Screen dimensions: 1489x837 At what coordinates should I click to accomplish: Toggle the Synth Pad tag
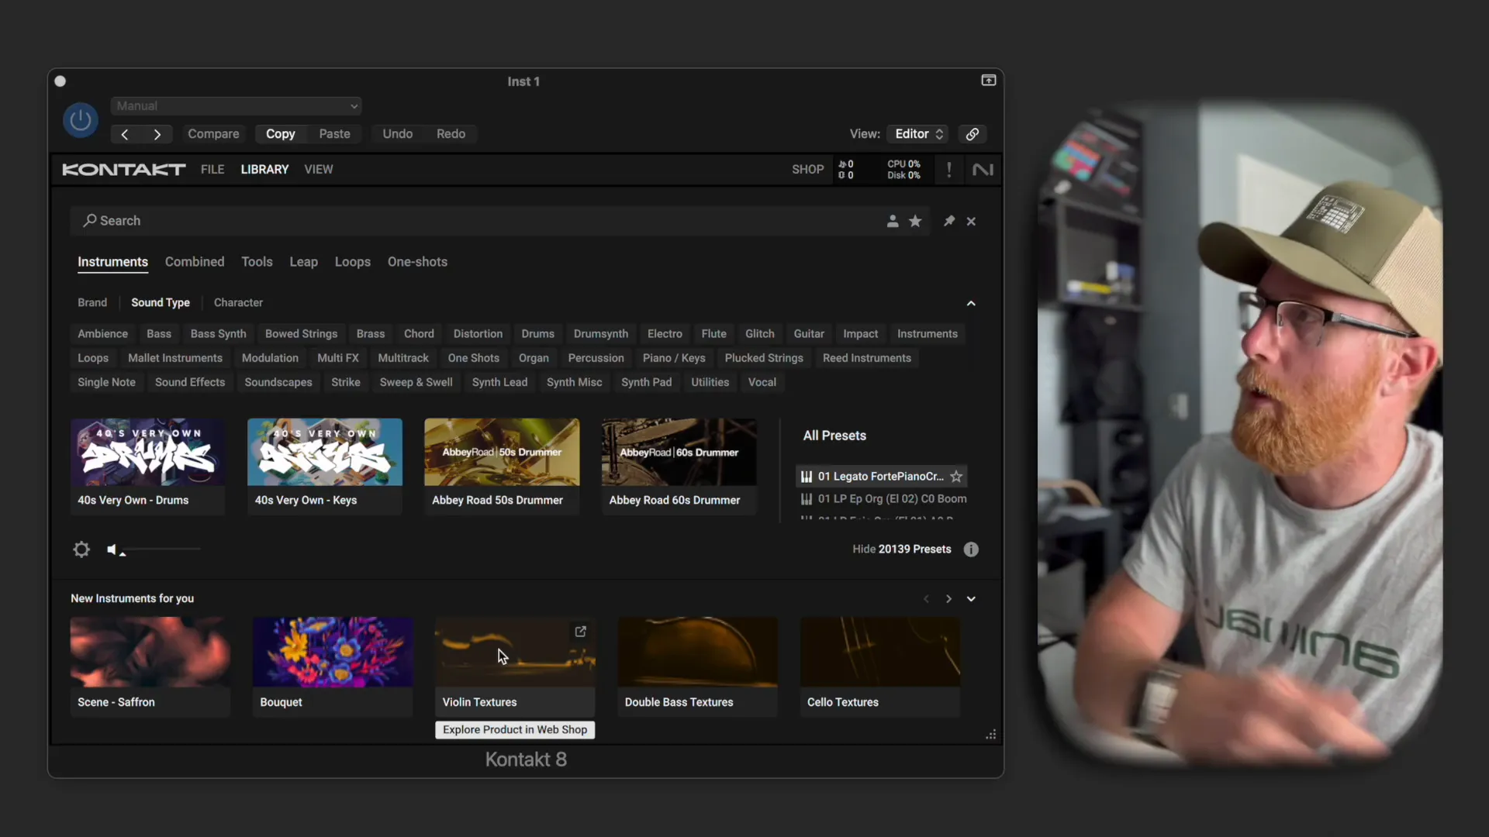pos(646,382)
